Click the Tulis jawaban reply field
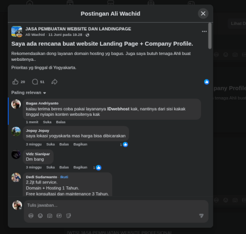Screen dimensions: 246x234 116,206
